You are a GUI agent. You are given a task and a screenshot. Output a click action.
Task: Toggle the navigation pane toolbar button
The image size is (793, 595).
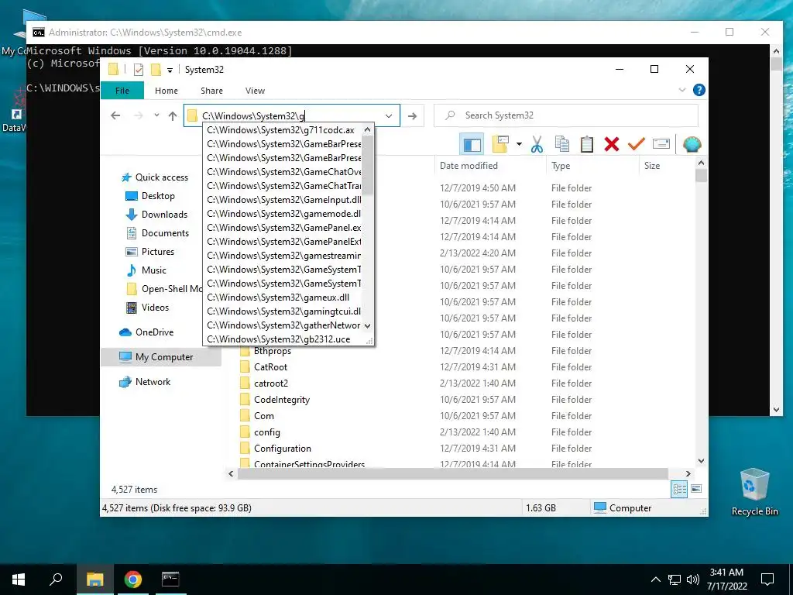pyautogui.click(x=472, y=145)
